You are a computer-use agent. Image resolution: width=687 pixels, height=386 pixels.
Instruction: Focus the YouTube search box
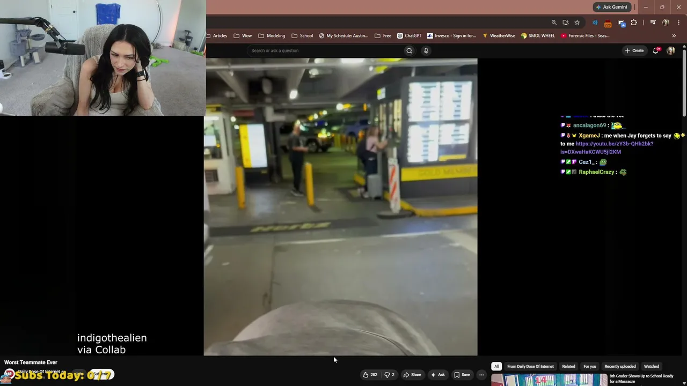325,51
